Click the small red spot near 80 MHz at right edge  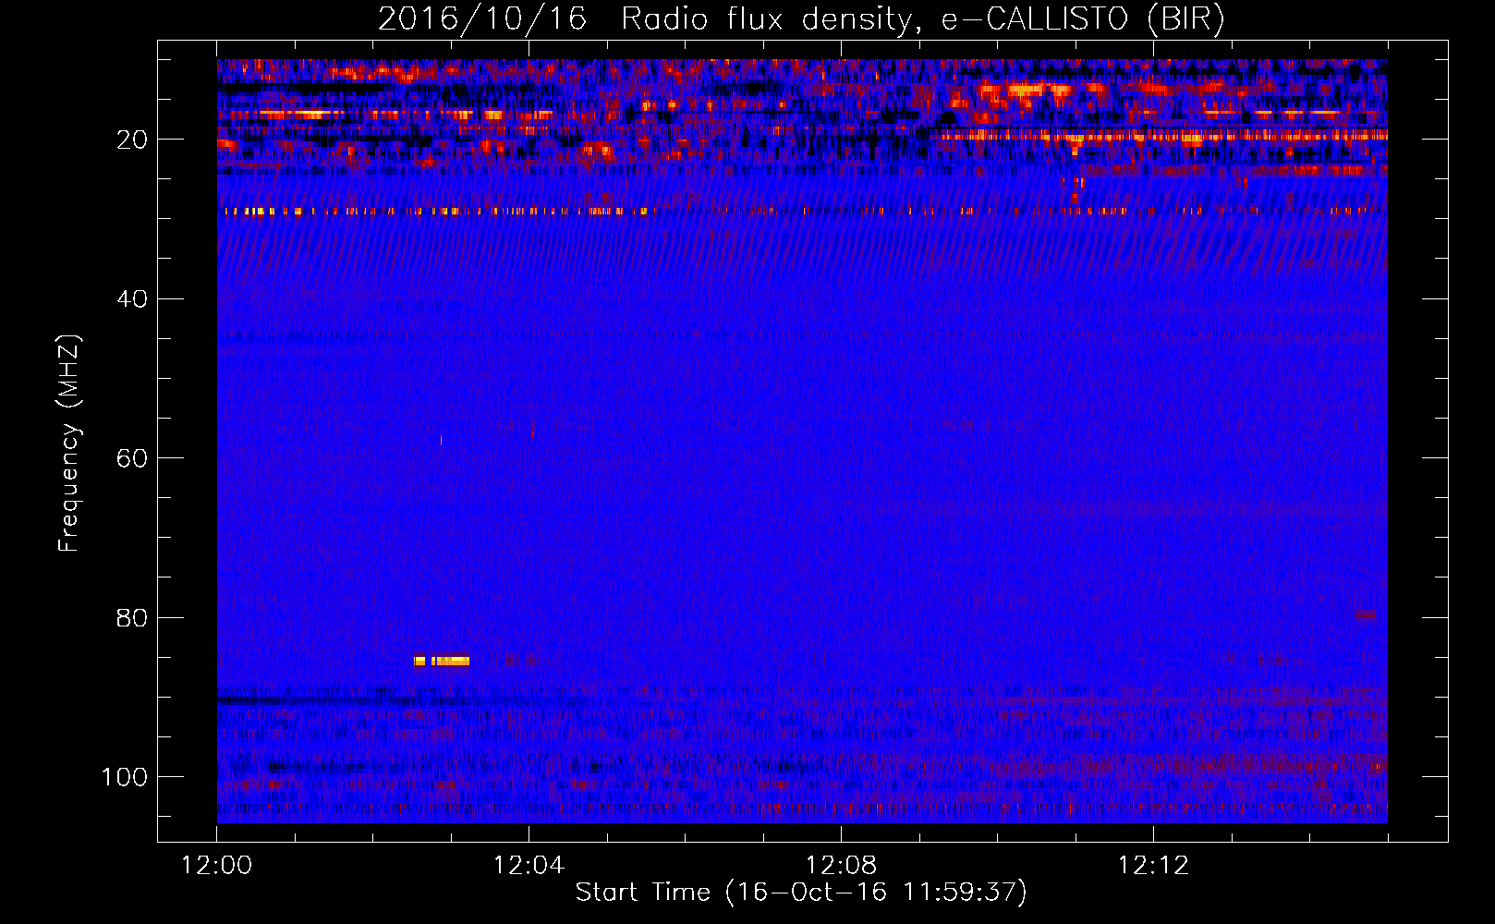click(x=1364, y=614)
